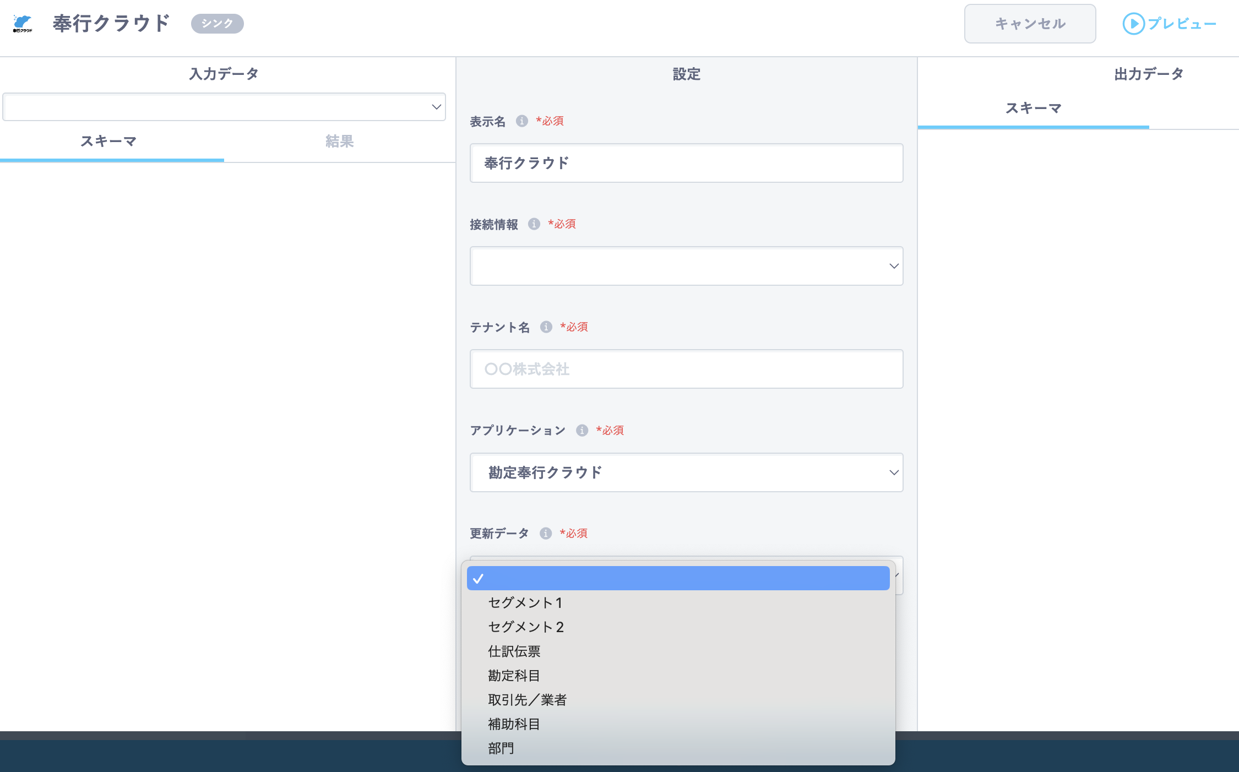Click the info icon next to 接続情報
Viewport: 1239px width, 772px height.
[x=534, y=224]
